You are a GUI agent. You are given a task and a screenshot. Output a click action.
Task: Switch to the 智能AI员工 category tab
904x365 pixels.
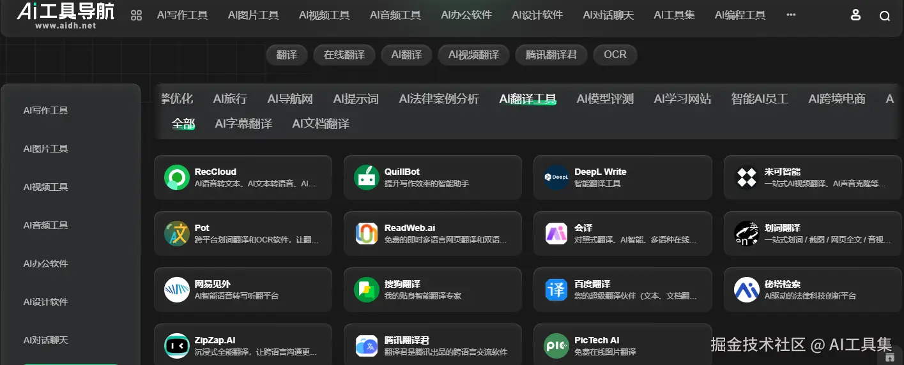click(760, 99)
